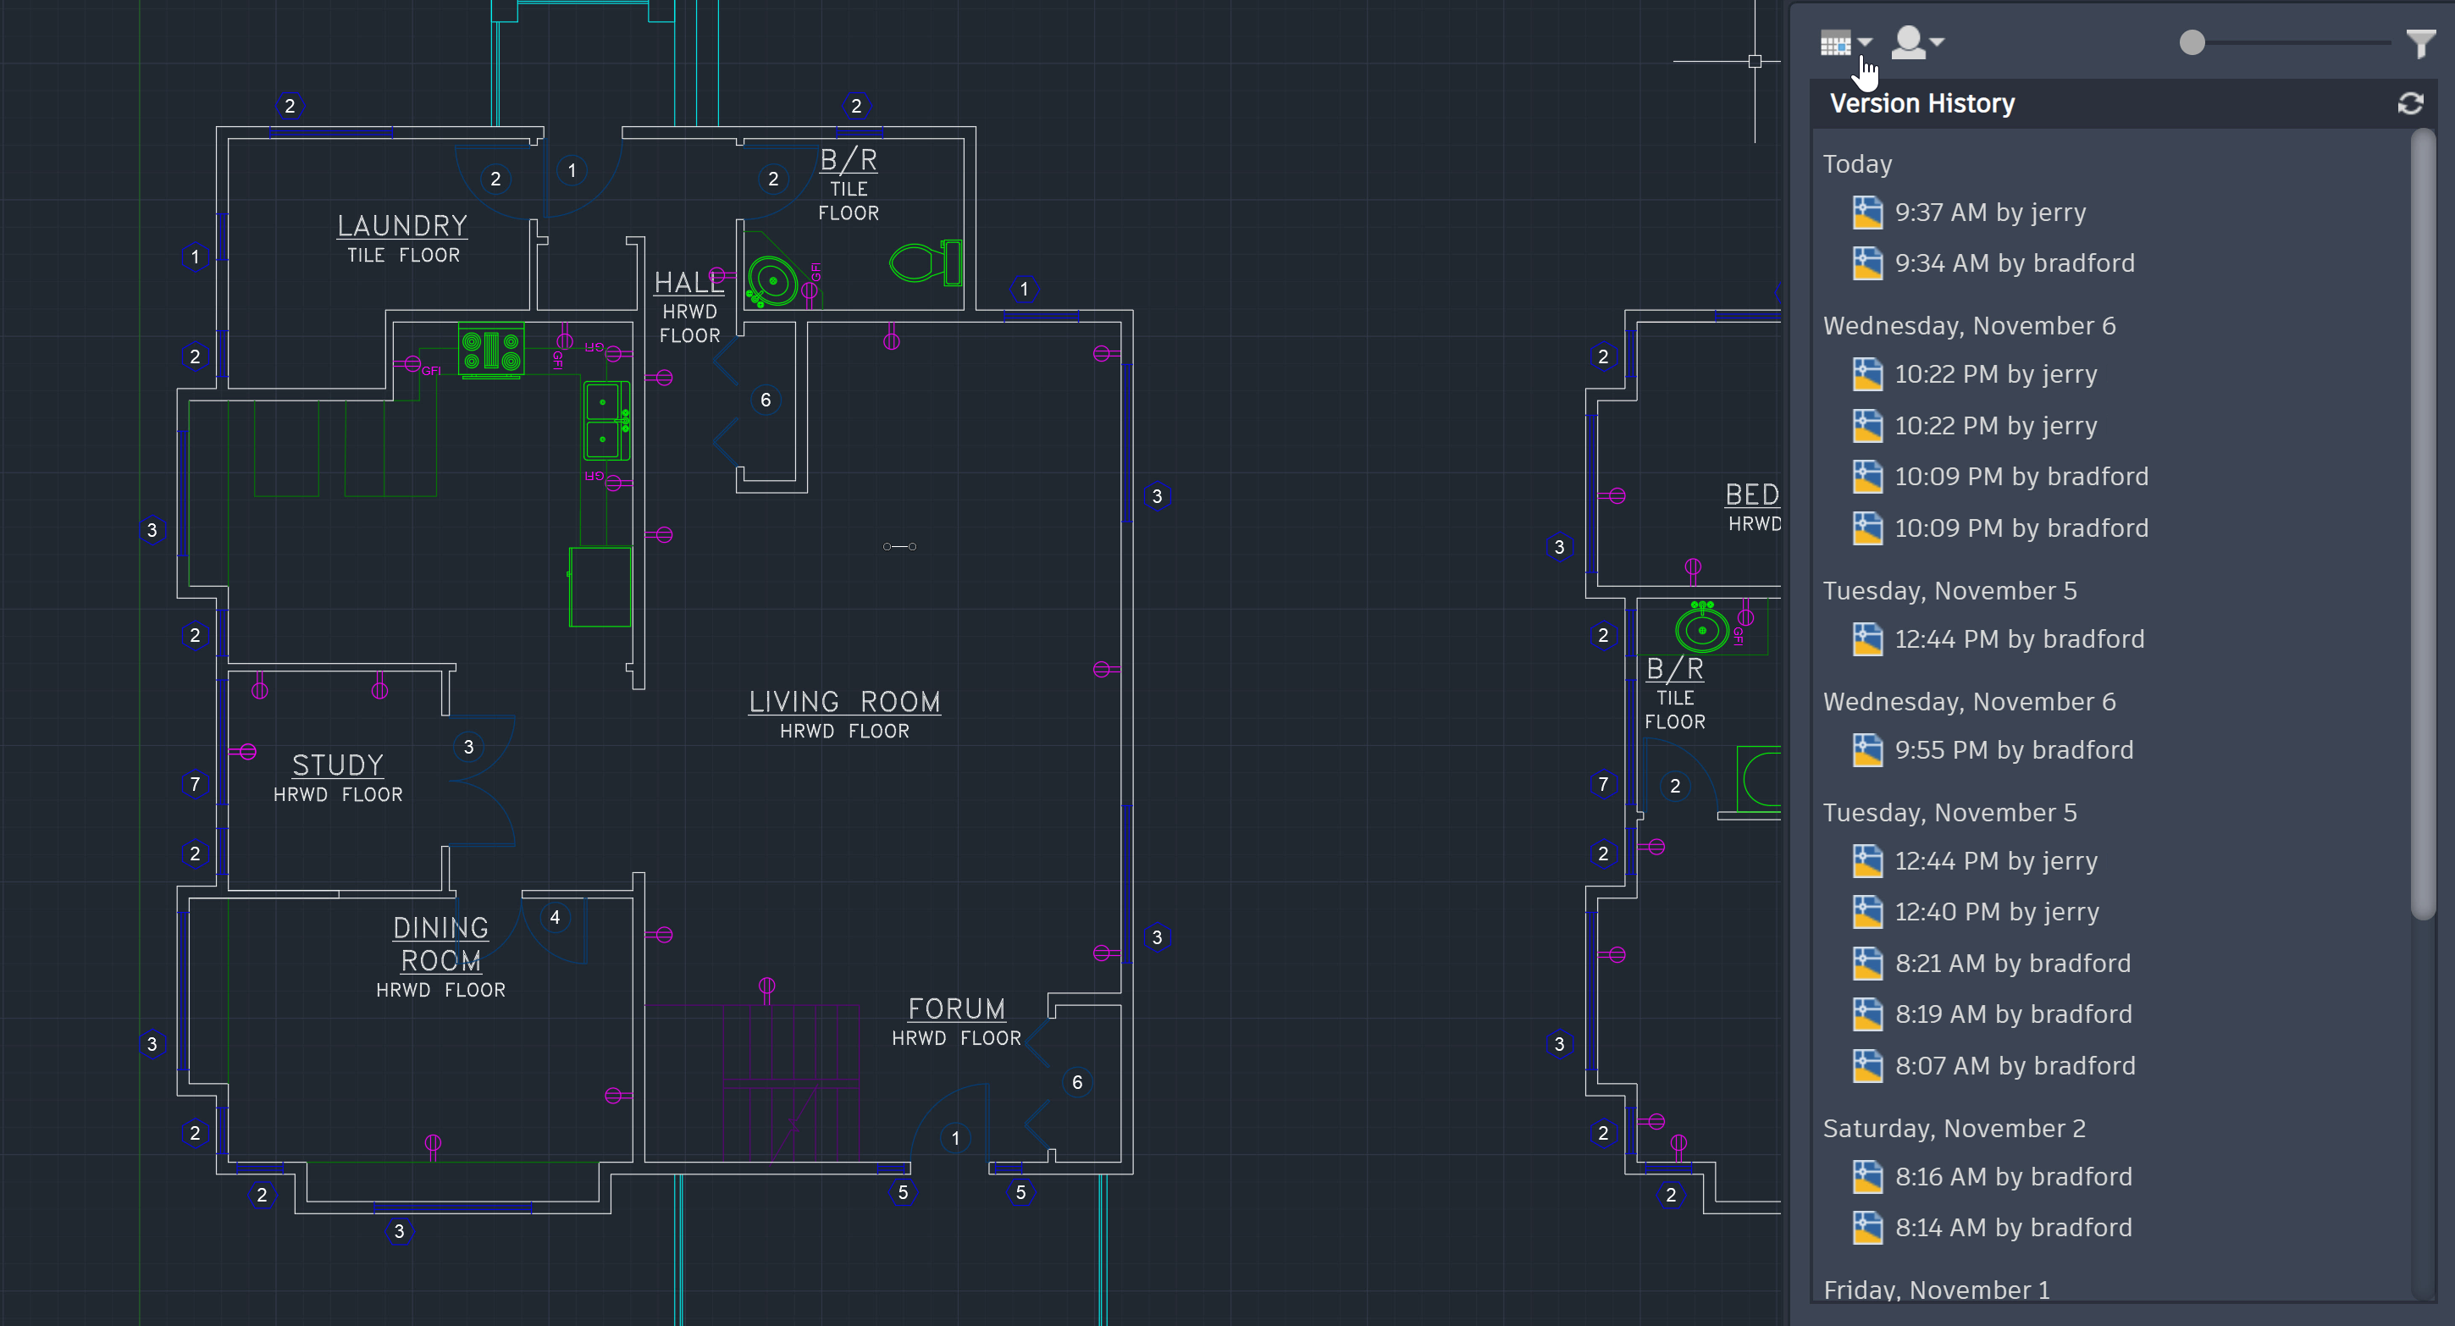This screenshot has height=1326, width=2455.
Task: Click the version snapshot icon at 10:22 PM by jerry
Action: click(1866, 374)
